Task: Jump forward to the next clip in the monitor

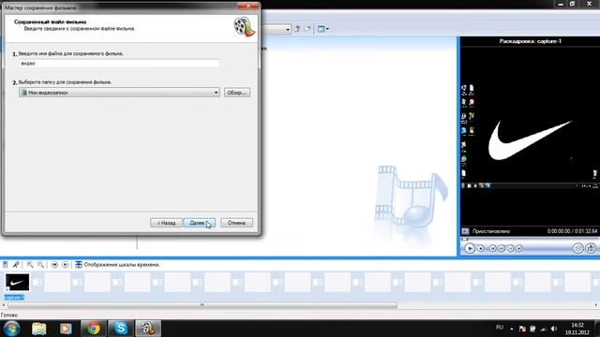Action: coord(519,248)
